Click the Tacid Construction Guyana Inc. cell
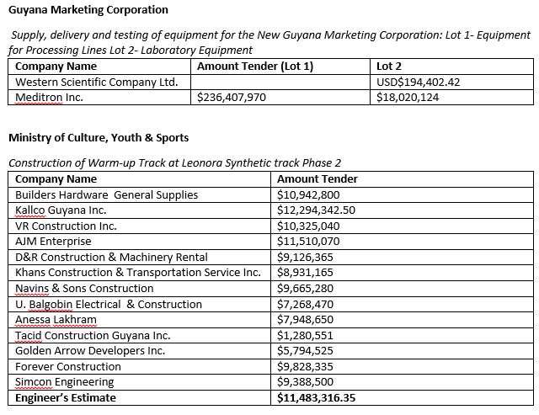The height and width of the screenshot is (415, 539). 93,335
